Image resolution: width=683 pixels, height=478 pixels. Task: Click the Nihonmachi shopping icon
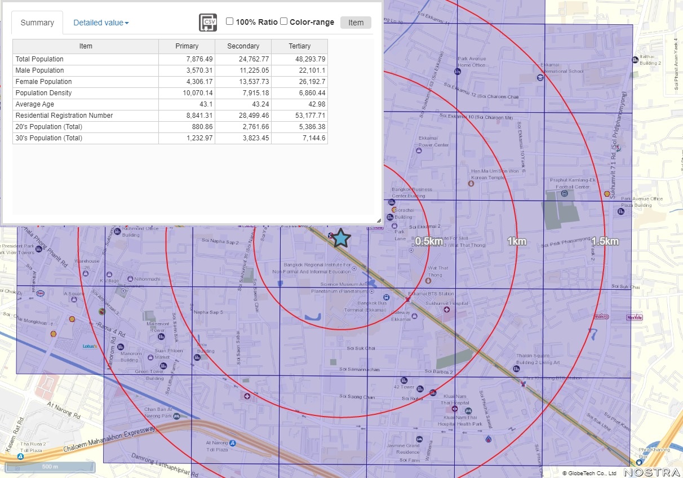click(x=131, y=279)
